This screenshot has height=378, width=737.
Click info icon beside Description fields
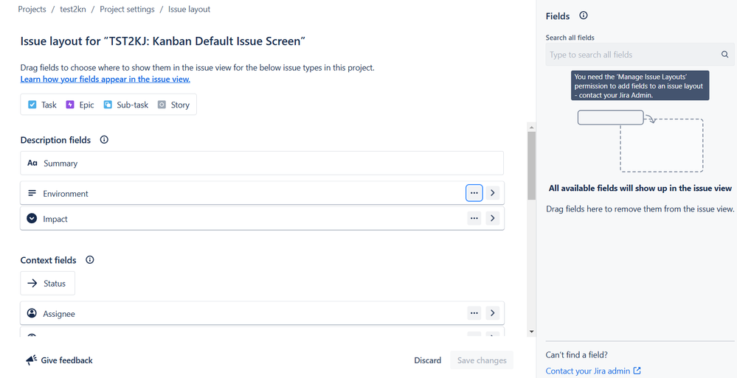tap(104, 139)
